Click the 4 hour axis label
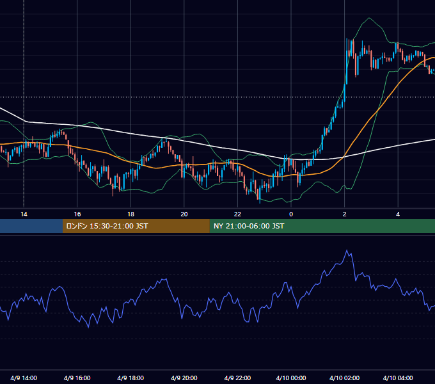 pyautogui.click(x=398, y=214)
